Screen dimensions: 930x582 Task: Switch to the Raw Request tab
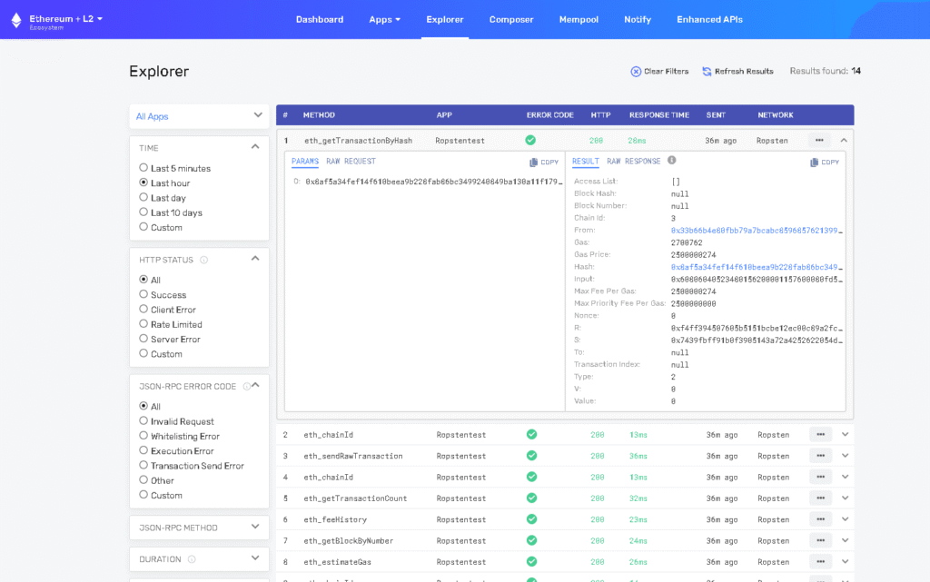coord(351,162)
